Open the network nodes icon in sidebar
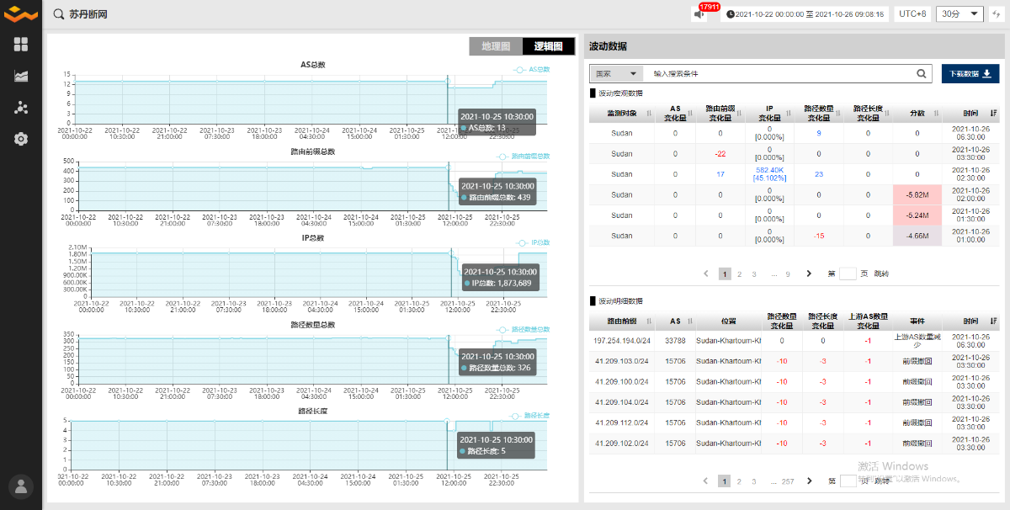This screenshot has width=1010, height=510. point(21,107)
